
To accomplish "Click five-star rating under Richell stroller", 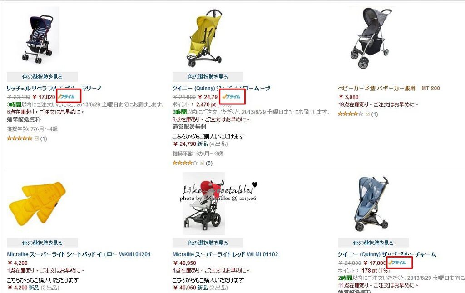I will point(20,139).
